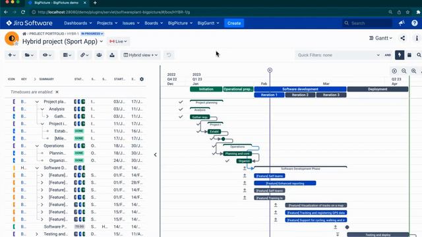
Task: Toggle the lightning bolt quick filter button
Action: (x=400, y=55)
